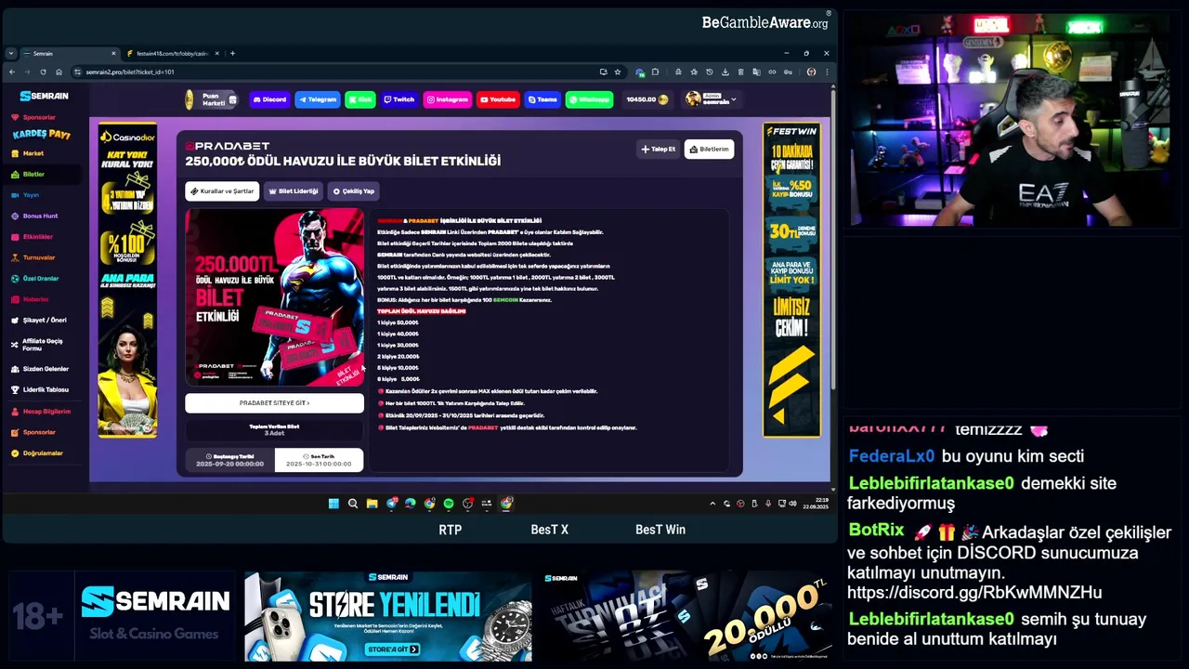Click the Twitch header button
1189x669 pixels.
(x=399, y=99)
